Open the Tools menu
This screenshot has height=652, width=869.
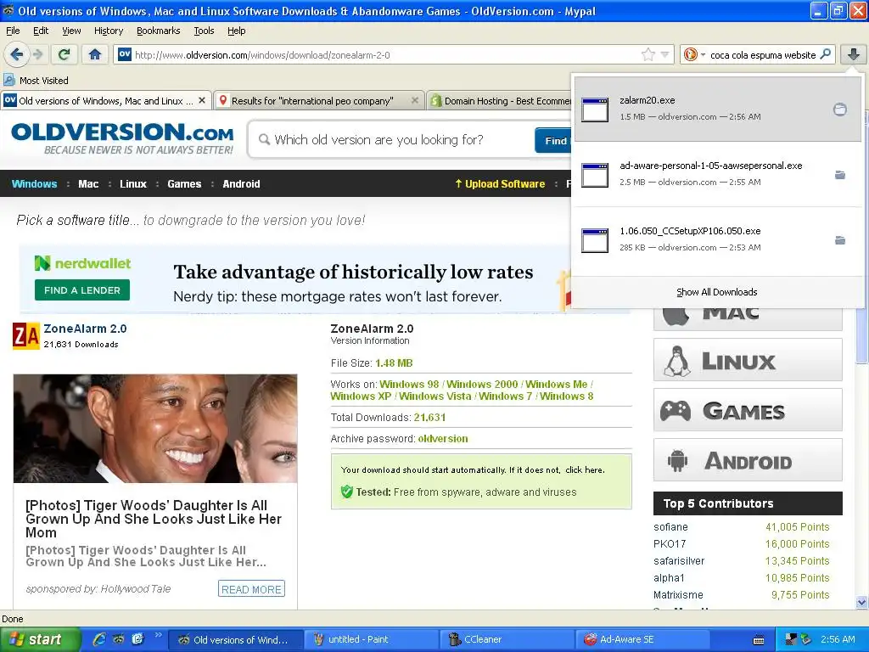[204, 31]
